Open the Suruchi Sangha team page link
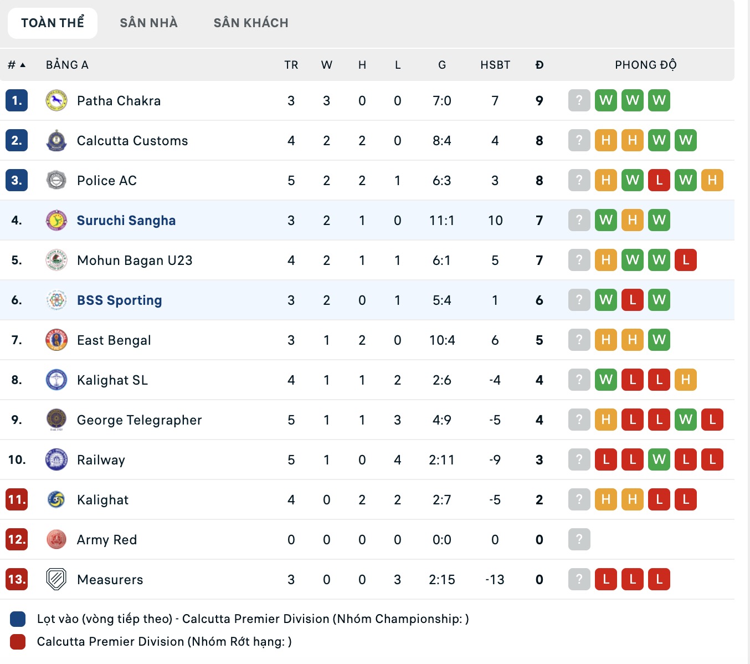 [x=126, y=220]
